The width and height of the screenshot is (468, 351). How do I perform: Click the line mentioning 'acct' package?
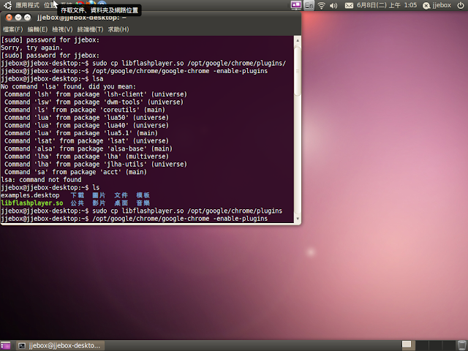[75, 172]
